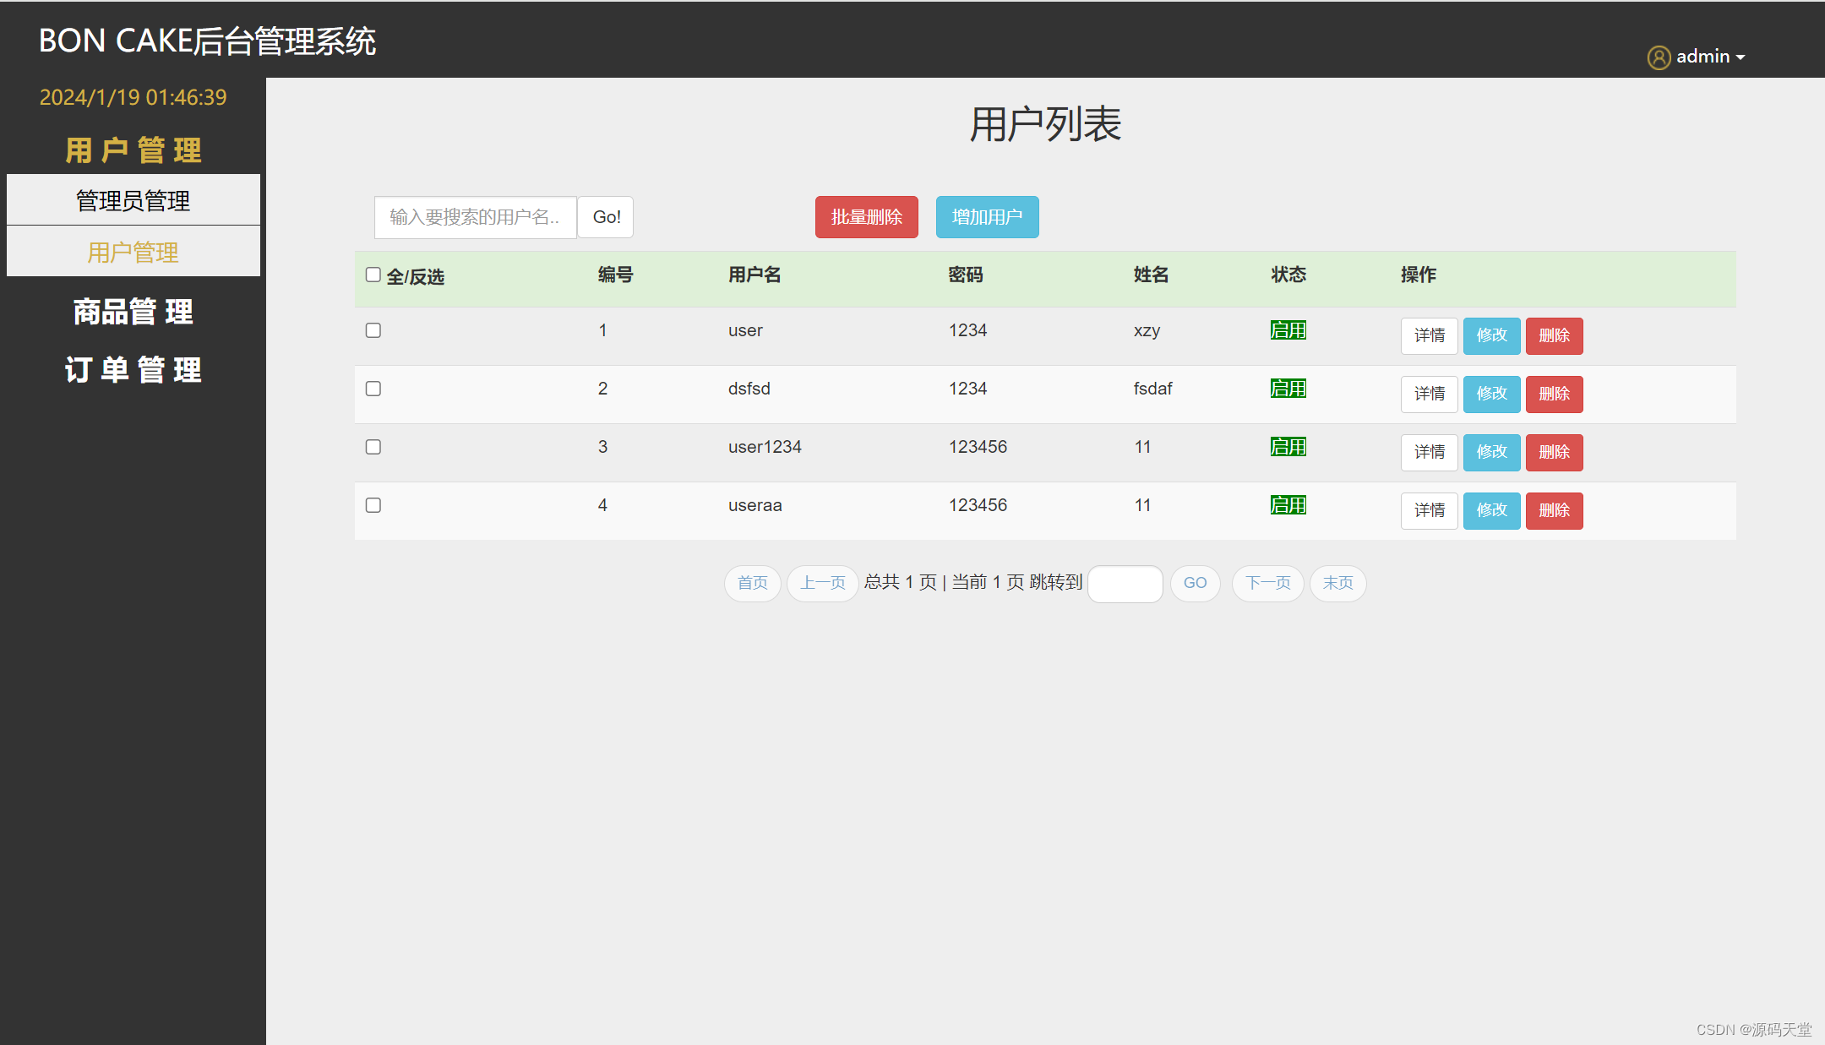Check the box for dsfsd row
The width and height of the screenshot is (1825, 1045).
pyautogui.click(x=373, y=389)
